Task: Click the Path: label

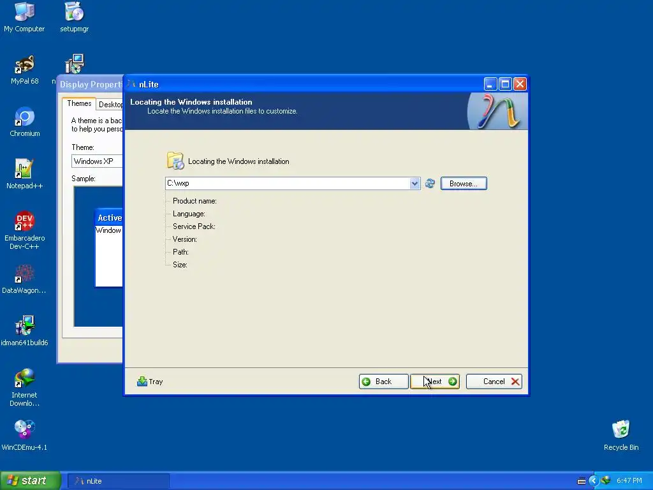Action: pos(180,251)
